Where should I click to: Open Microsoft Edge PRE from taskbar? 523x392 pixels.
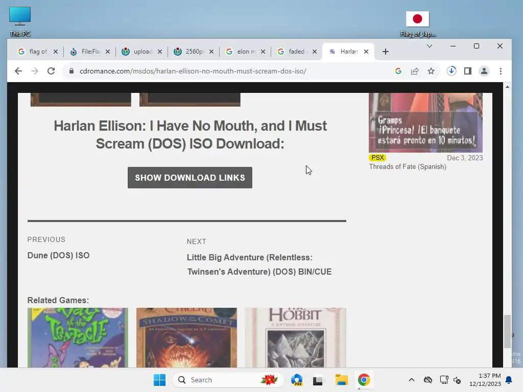pos(297,380)
